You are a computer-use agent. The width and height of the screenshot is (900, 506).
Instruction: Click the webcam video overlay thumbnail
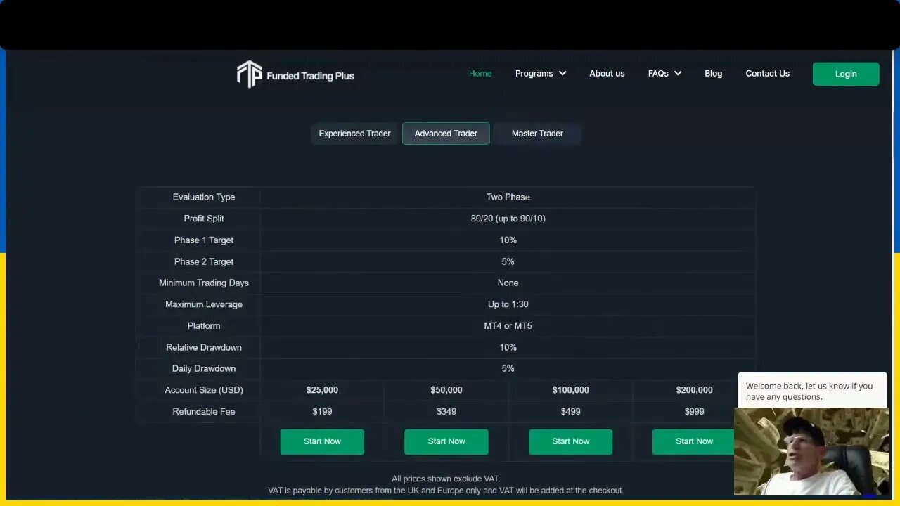coord(811,451)
